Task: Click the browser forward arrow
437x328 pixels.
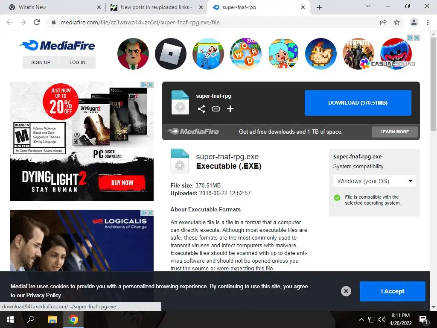Action: coord(23,22)
